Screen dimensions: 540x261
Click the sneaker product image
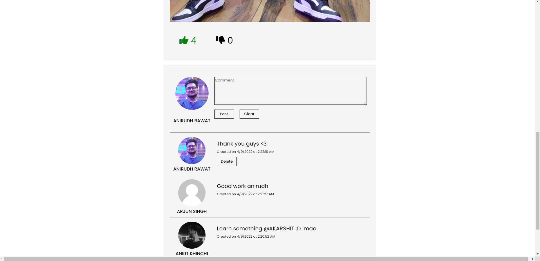pos(269,11)
